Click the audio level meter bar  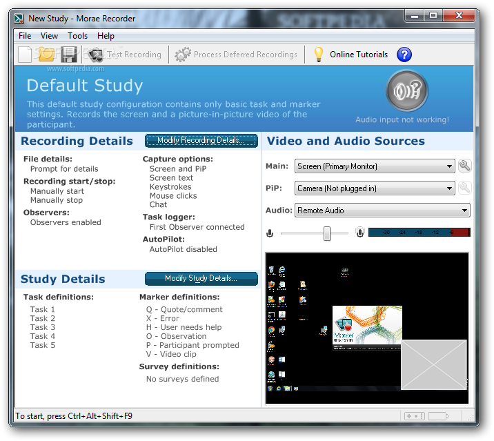click(x=419, y=233)
